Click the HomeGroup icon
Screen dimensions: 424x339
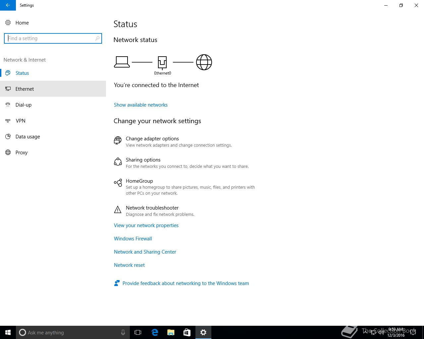pyautogui.click(x=118, y=183)
